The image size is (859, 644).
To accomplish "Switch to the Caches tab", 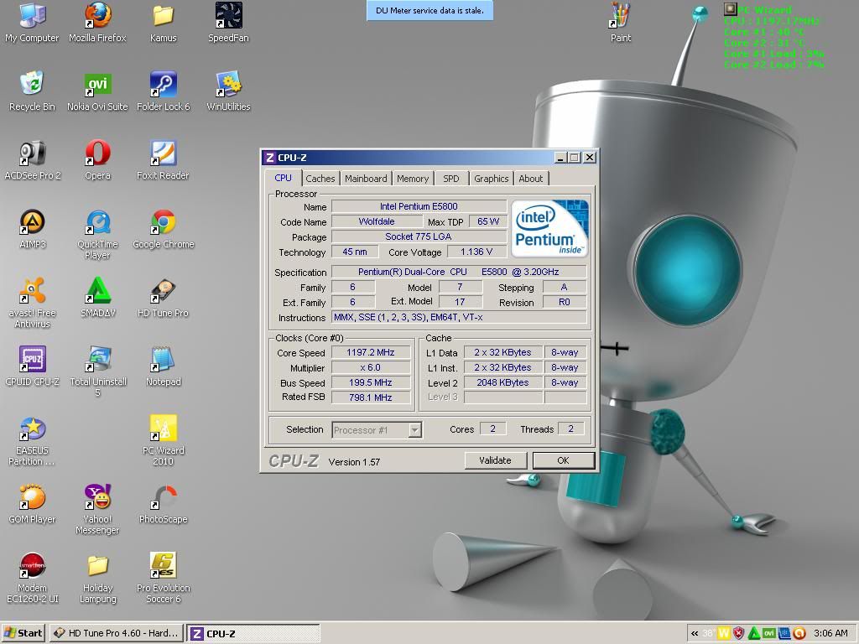I will (x=320, y=179).
